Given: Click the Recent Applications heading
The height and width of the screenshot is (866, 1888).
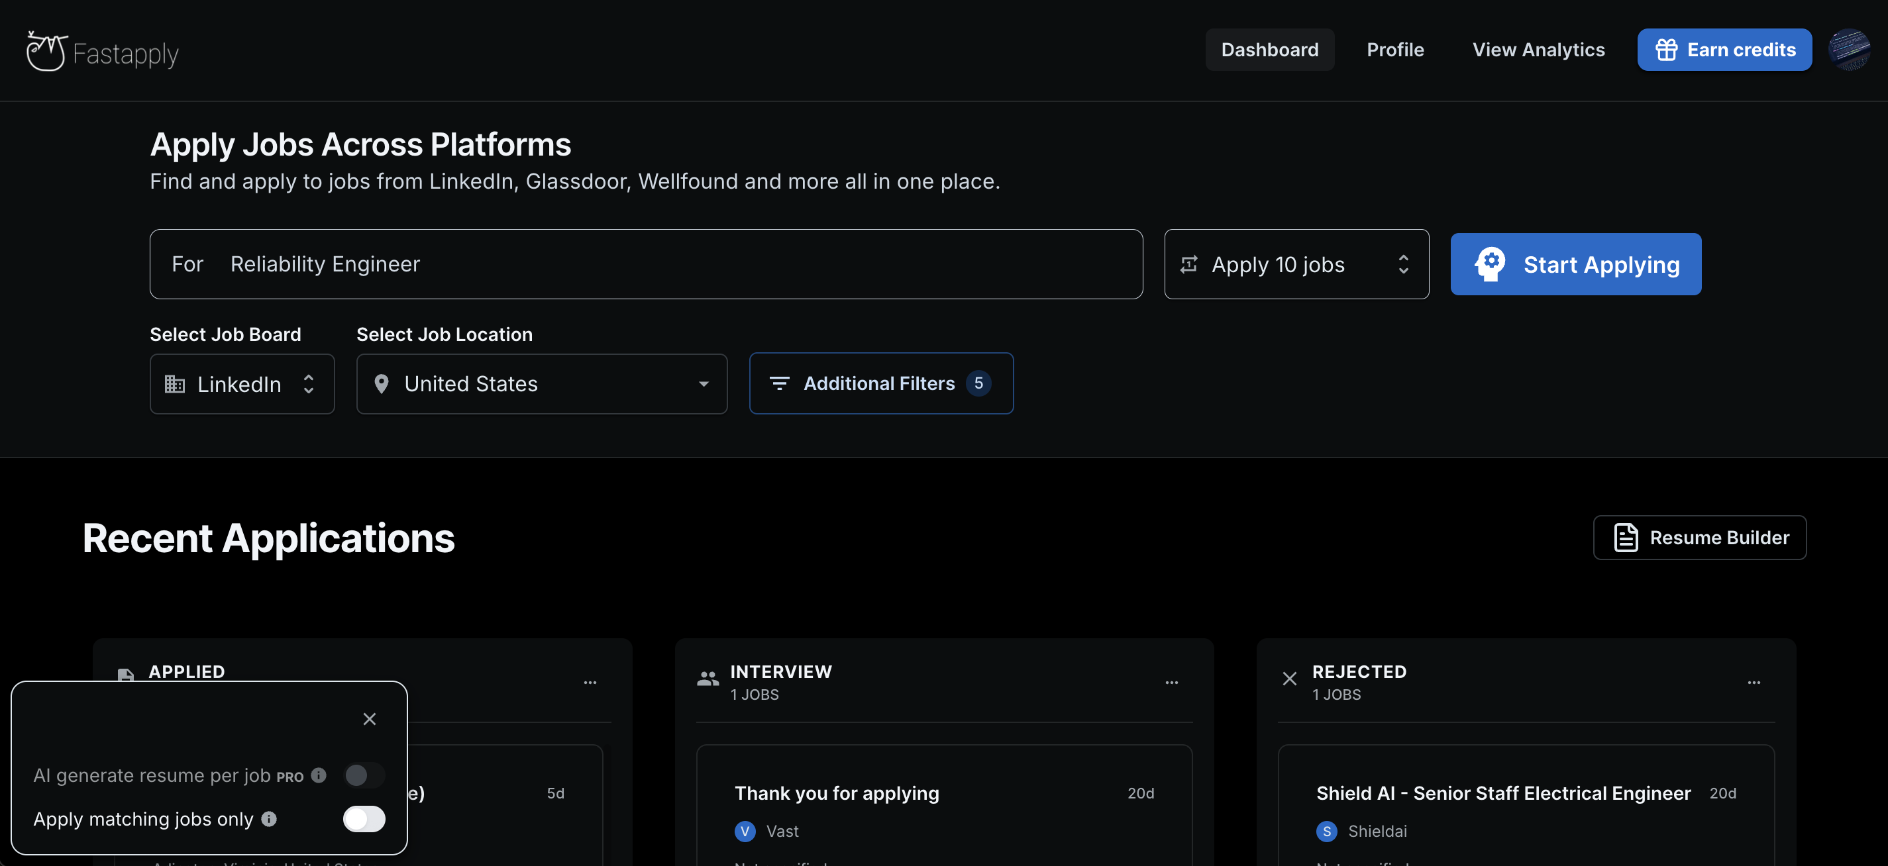Looking at the screenshot, I should coord(268,538).
